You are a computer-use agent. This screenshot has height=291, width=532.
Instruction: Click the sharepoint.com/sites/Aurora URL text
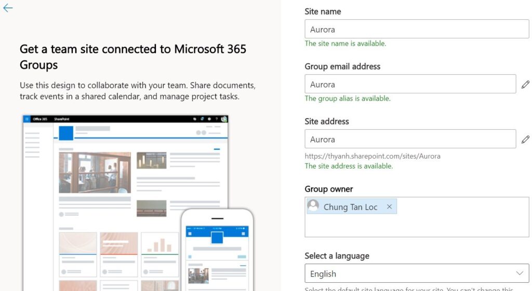tap(373, 156)
